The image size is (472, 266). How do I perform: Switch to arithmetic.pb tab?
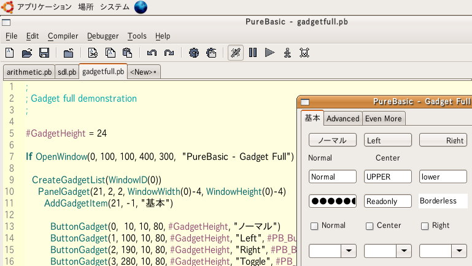(x=29, y=72)
